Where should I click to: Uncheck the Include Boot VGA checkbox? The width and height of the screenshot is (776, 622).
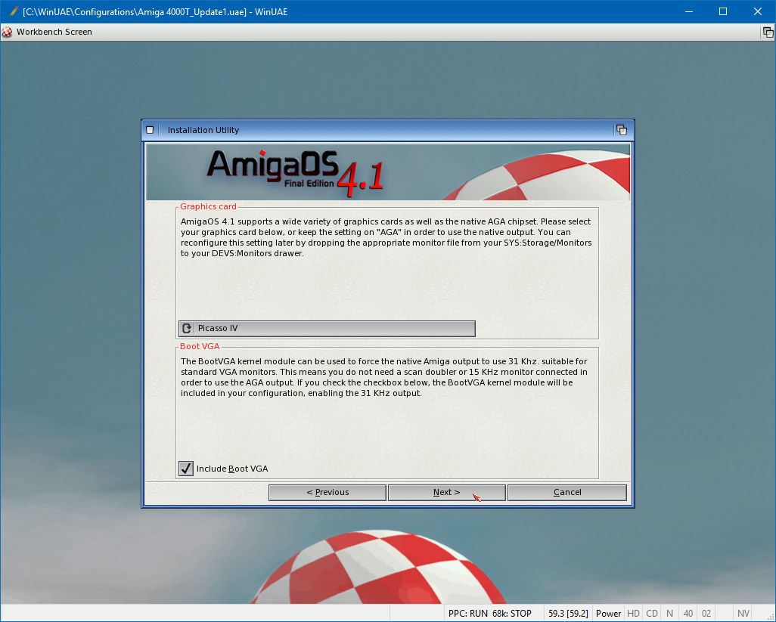186,469
